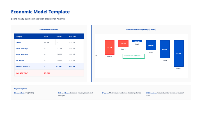Click the 5-Yr Total column header

73,37
